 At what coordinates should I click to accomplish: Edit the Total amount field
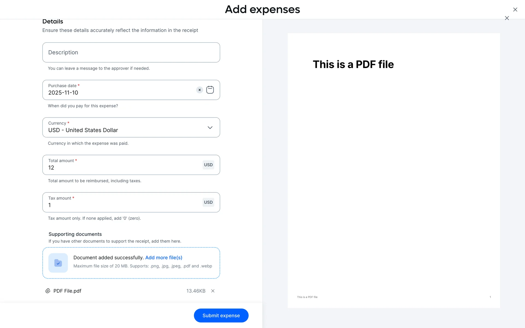click(120, 168)
